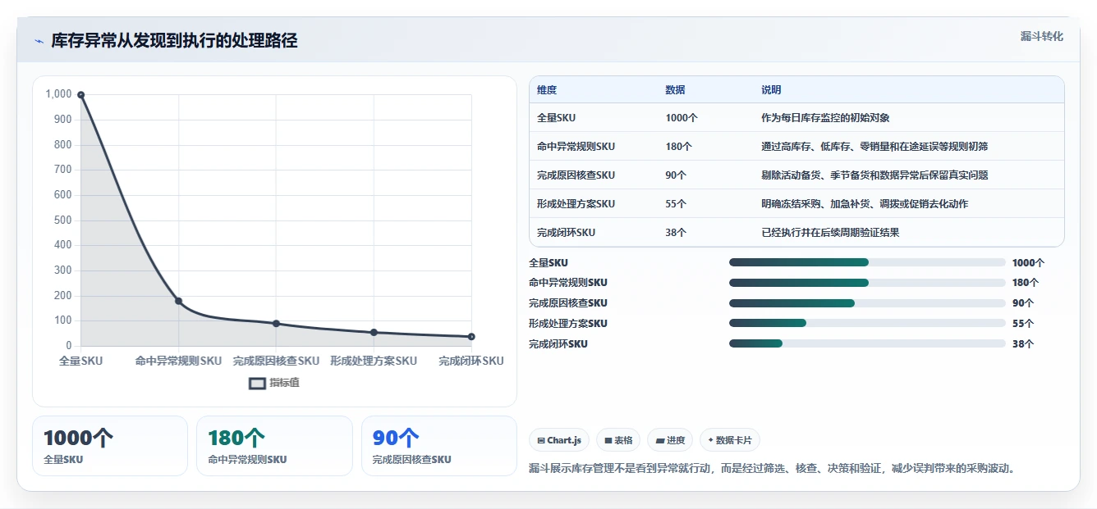This screenshot has width=1097, height=509.
Task: Click the 500 y-axis label on the chart
Action: [x=63, y=220]
